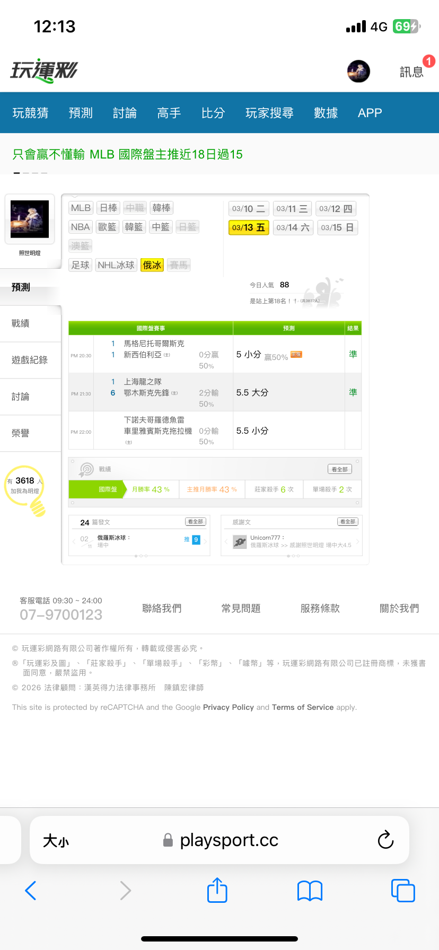The width and height of the screenshot is (439, 950).
Task: Select the 中籃 league filter
Action: pyautogui.click(x=161, y=227)
